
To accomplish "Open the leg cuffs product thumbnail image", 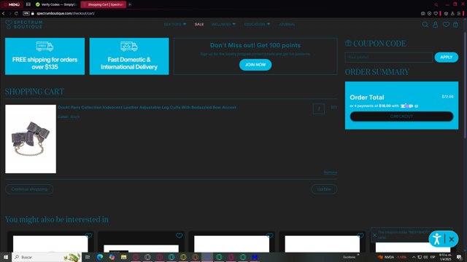I will click(x=31, y=139).
